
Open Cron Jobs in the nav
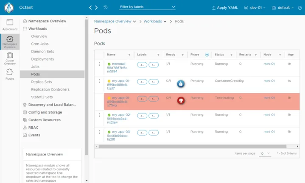point(40,44)
